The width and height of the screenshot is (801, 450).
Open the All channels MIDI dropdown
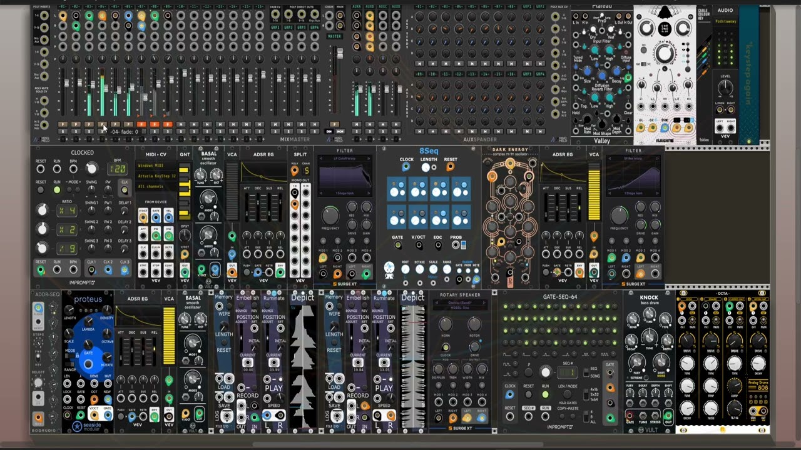[156, 187]
